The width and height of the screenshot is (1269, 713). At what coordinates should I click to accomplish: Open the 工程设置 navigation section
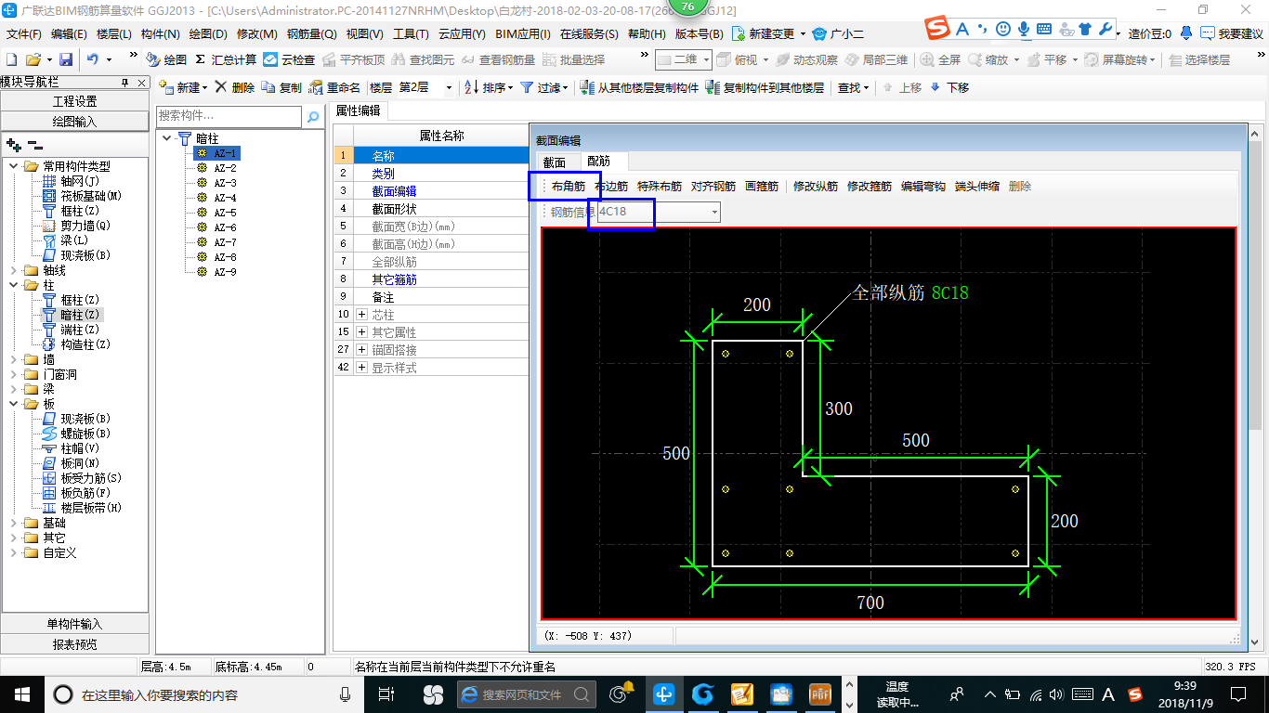click(74, 101)
